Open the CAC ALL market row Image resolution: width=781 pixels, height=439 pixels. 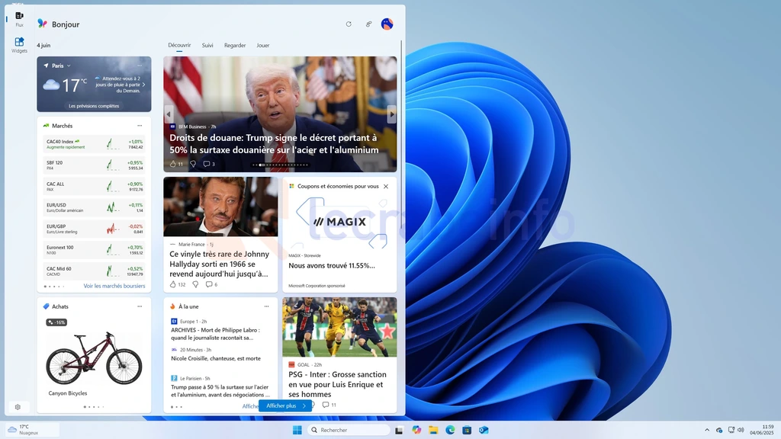(94, 186)
